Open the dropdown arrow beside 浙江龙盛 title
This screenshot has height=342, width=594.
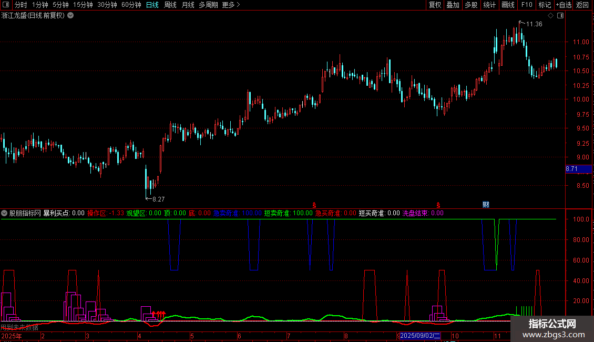(x=70, y=16)
